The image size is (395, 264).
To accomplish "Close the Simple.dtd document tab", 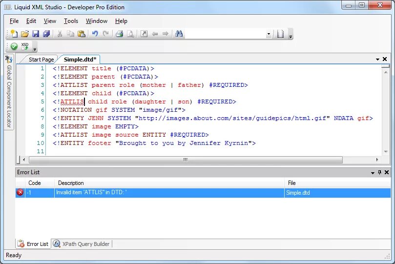I will (x=385, y=59).
